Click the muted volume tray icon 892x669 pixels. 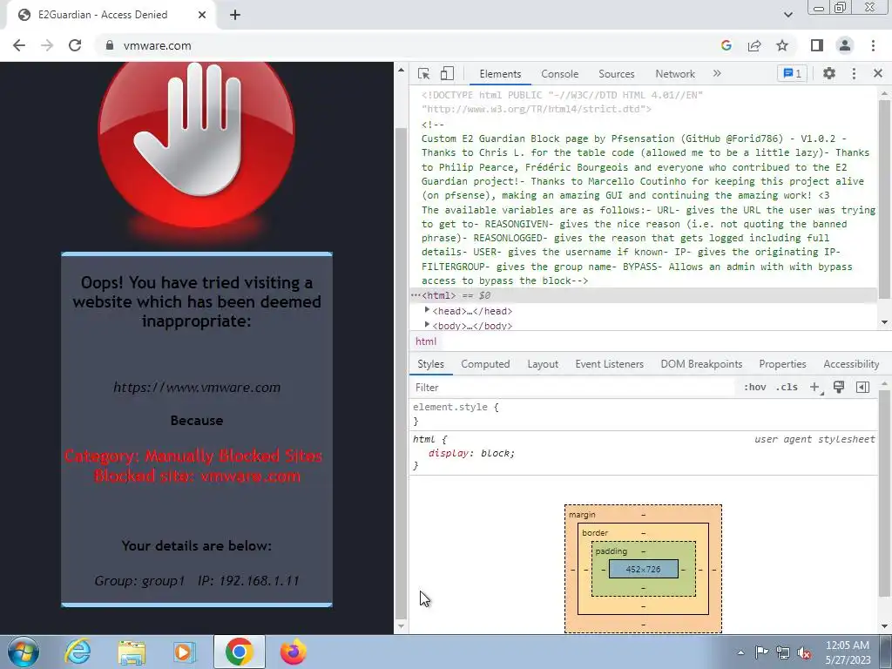tap(804, 652)
